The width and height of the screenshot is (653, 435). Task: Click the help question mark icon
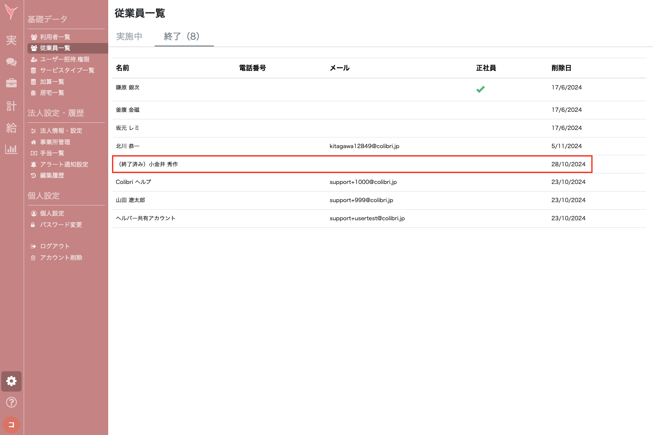[11, 403]
